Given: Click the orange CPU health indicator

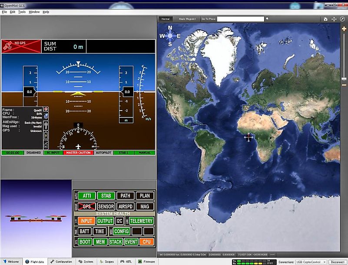Looking at the screenshot, I should pos(147,242).
